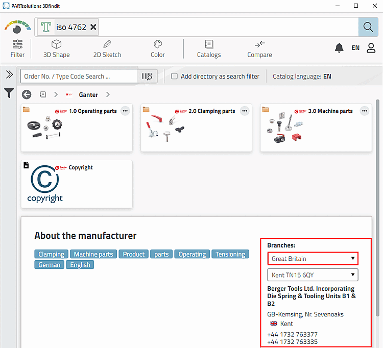Focus the Order No. / Type Code Search field
The height and width of the screenshot is (348, 383).
[x=79, y=77]
